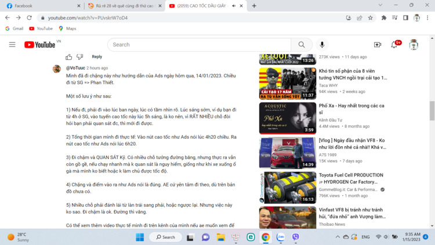The image size is (435, 245).
Task: Open the VF8 vlog video thumbnail
Action: click(x=288, y=153)
